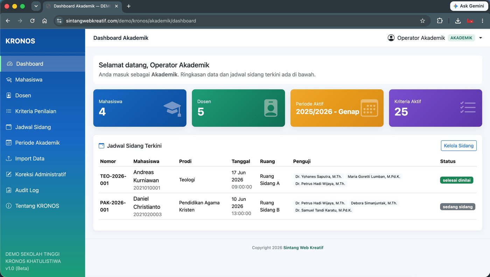Open the Dosen menu item

pos(42,95)
